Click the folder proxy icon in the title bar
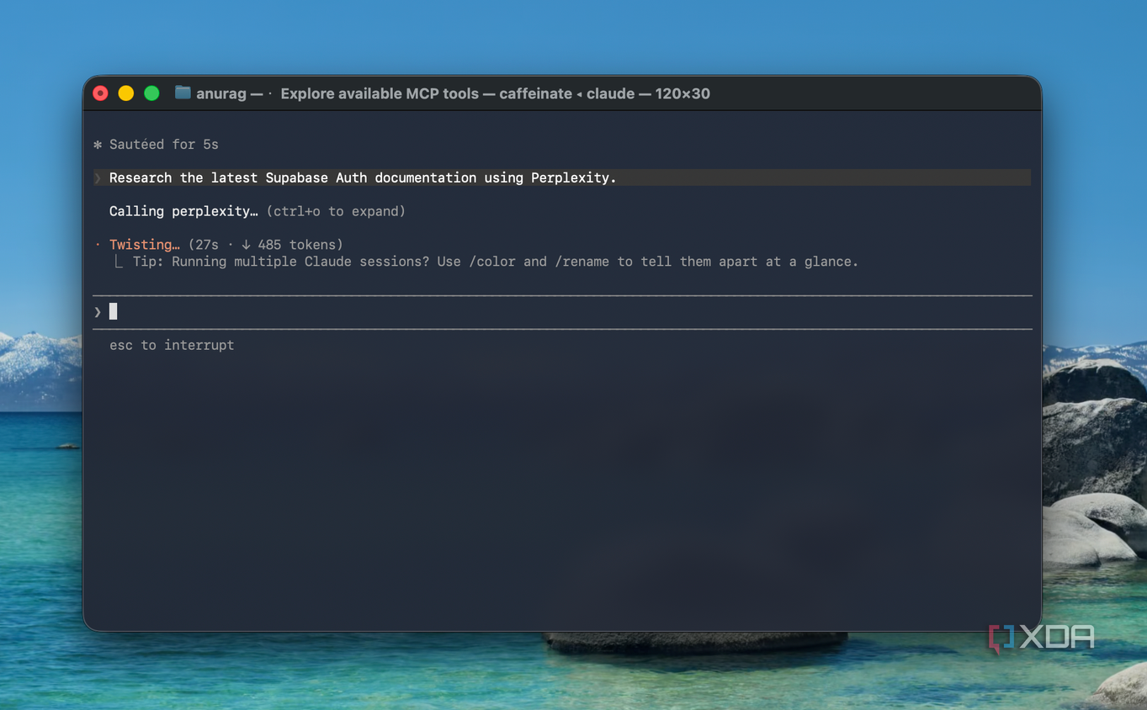 (183, 93)
